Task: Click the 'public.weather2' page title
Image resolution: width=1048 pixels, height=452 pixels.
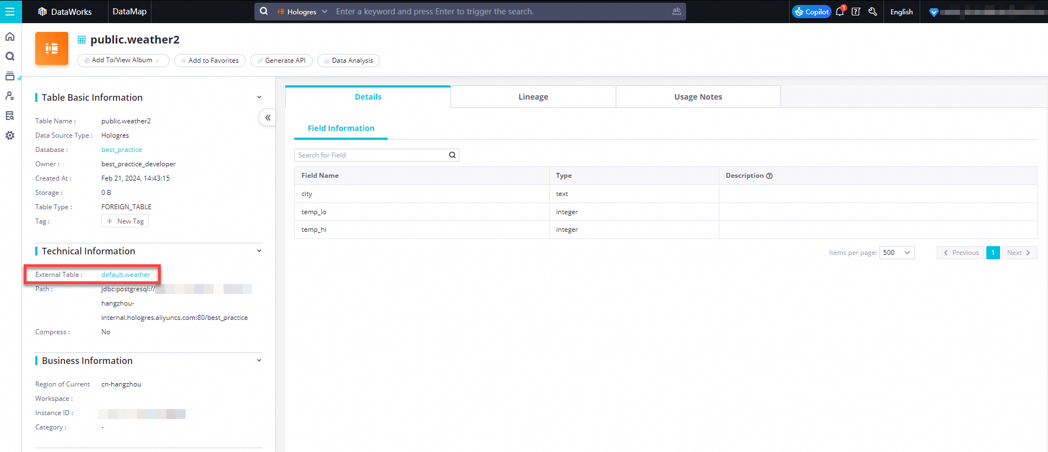Action: tap(135, 40)
